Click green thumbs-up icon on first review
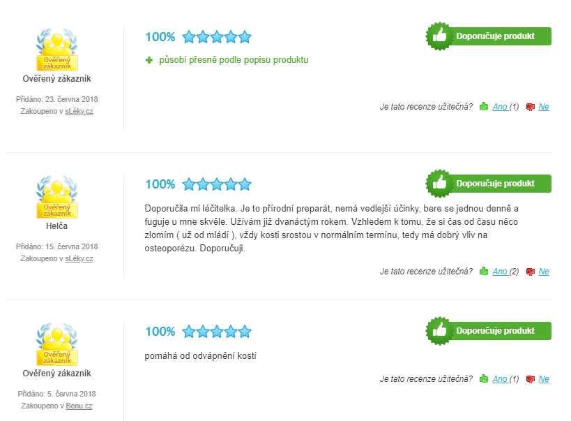Screen dimensions: 571x421 [x=484, y=107]
